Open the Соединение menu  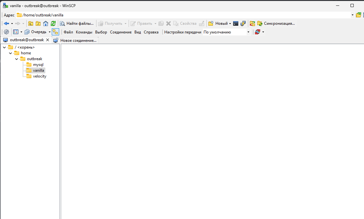tap(121, 32)
